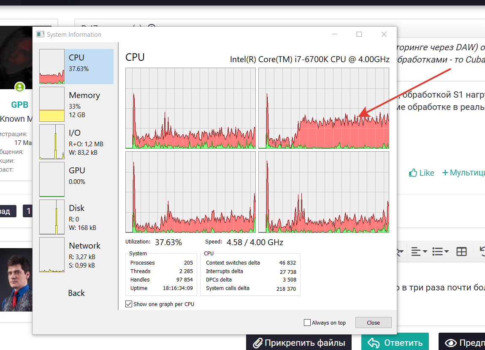The image size is (485, 350).
Task: Click the Disk thumbnail graph
Action: 52,217
